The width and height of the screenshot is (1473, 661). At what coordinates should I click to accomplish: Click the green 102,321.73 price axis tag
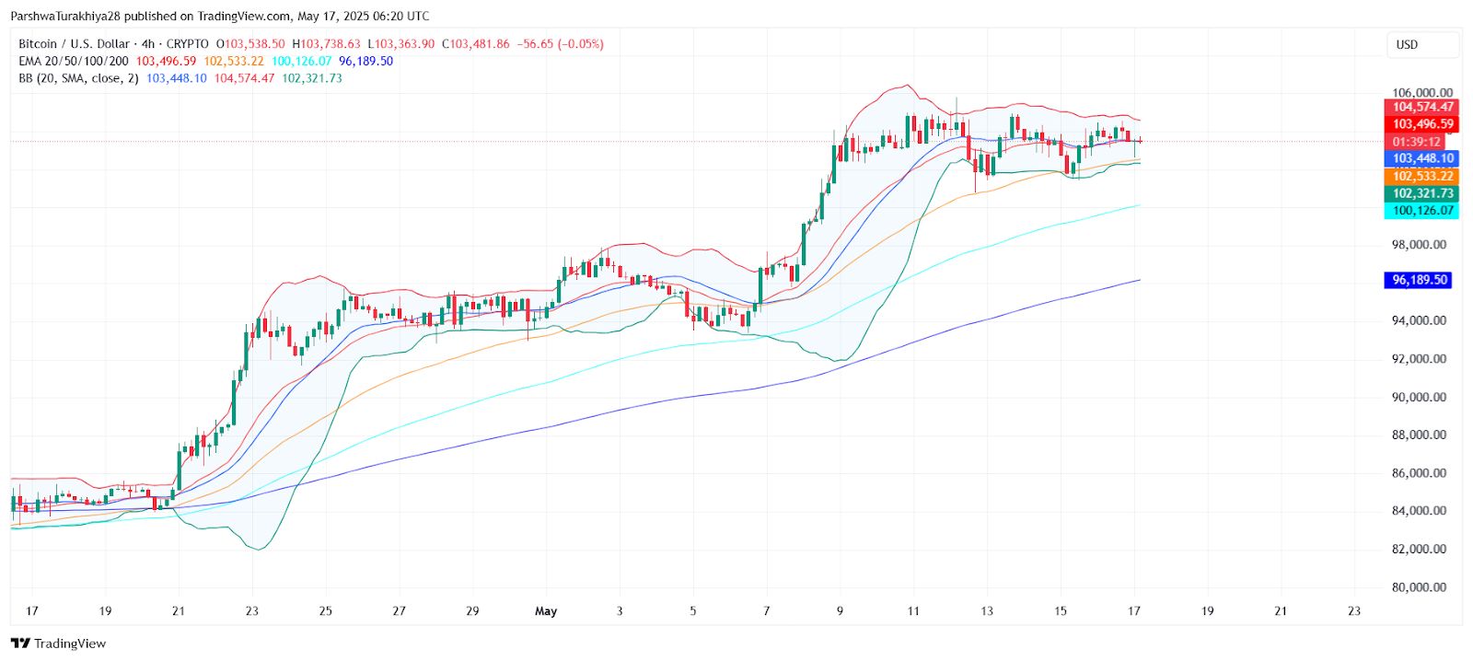click(1421, 193)
